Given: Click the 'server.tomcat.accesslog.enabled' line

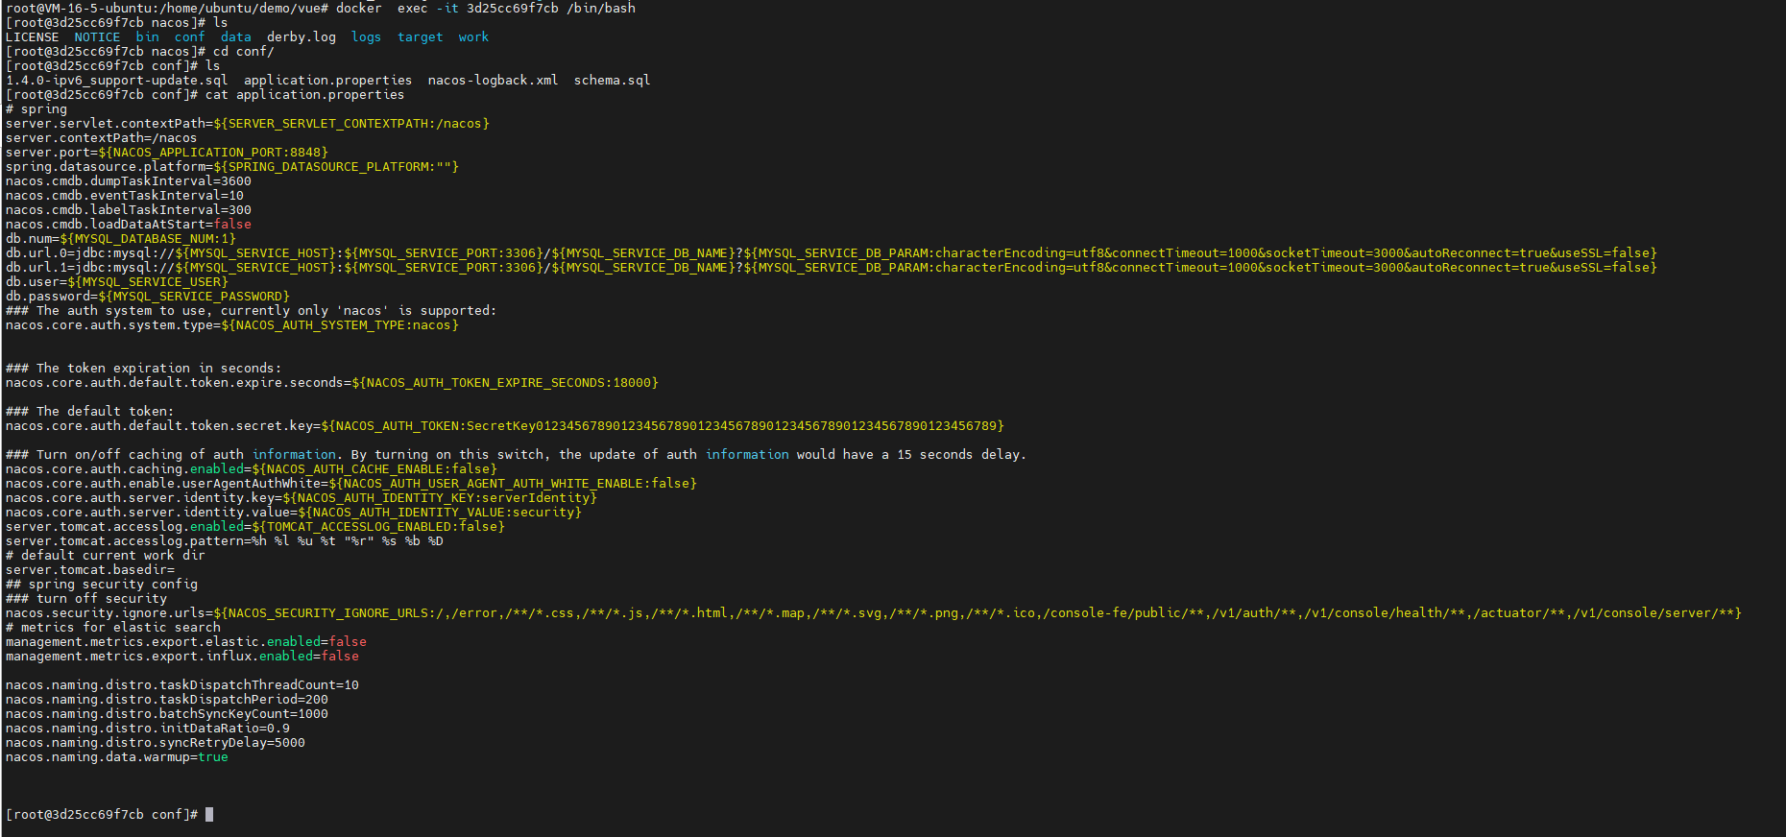Looking at the screenshot, I should (255, 527).
